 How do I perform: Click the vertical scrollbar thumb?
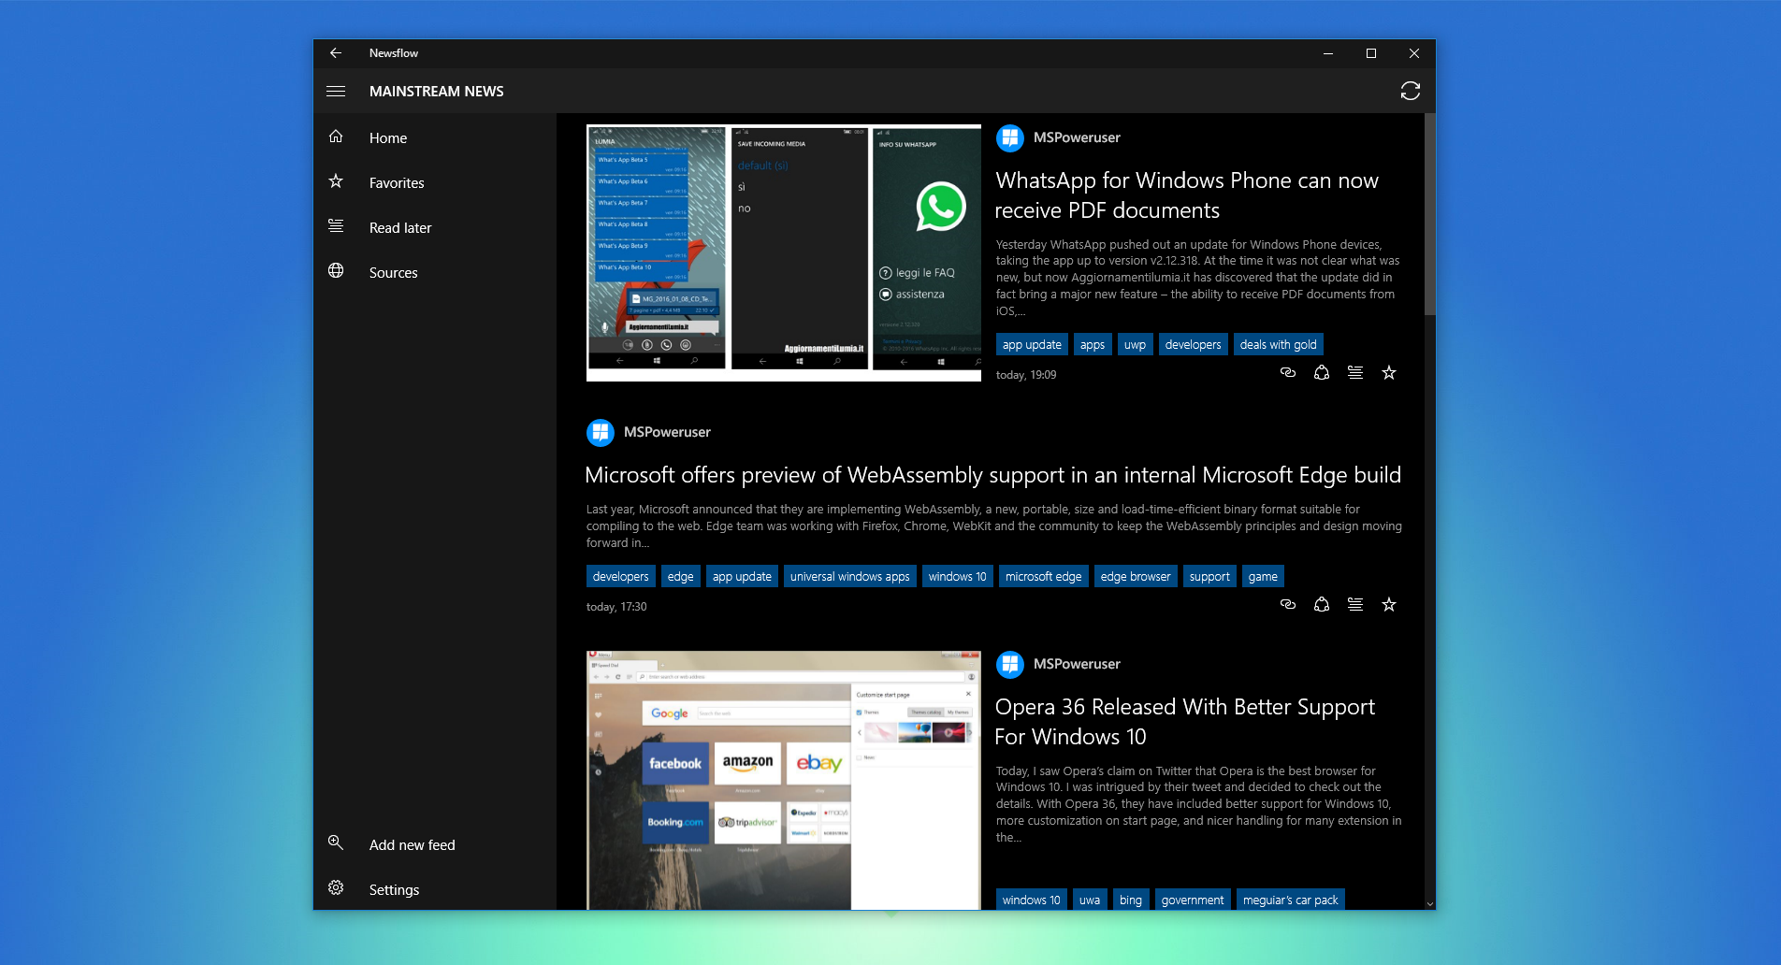point(1429,215)
